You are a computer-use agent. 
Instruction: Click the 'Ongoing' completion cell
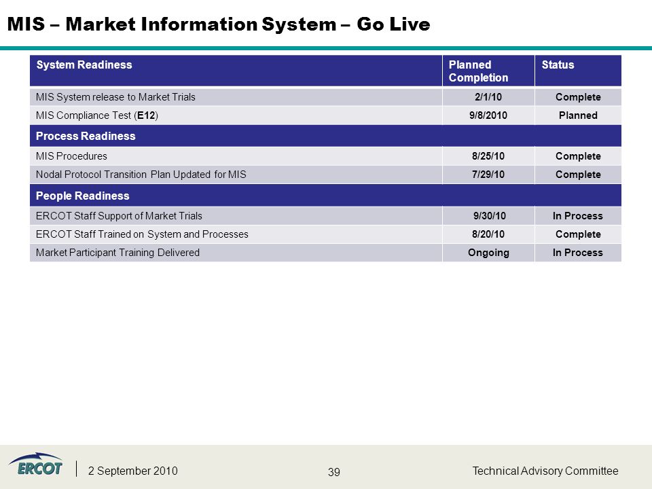[488, 253]
